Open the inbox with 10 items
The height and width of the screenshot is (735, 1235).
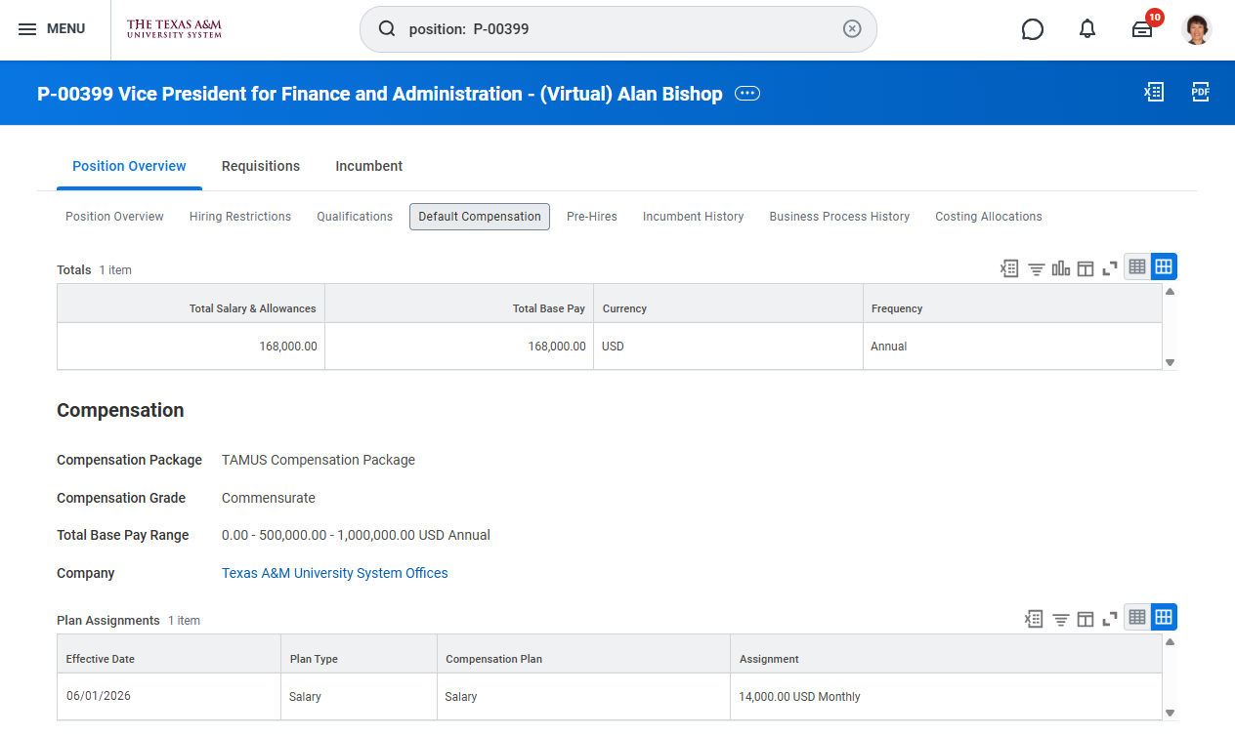1142,29
